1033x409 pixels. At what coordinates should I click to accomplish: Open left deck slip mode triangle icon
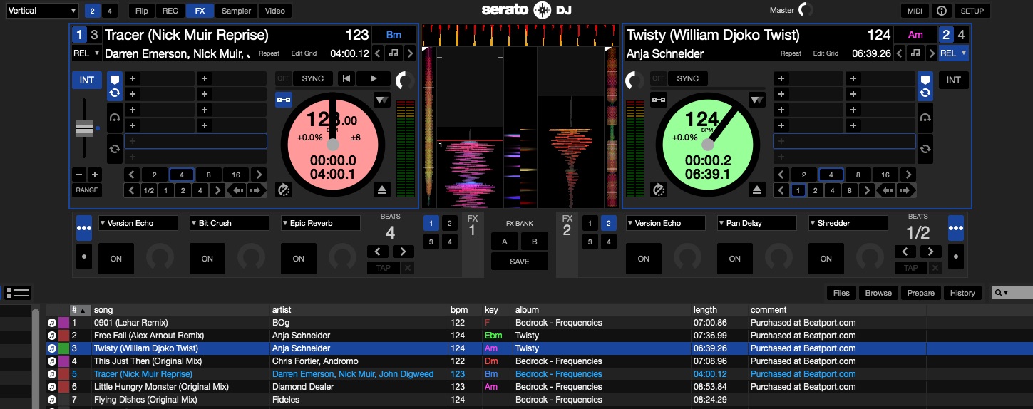click(x=382, y=100)
